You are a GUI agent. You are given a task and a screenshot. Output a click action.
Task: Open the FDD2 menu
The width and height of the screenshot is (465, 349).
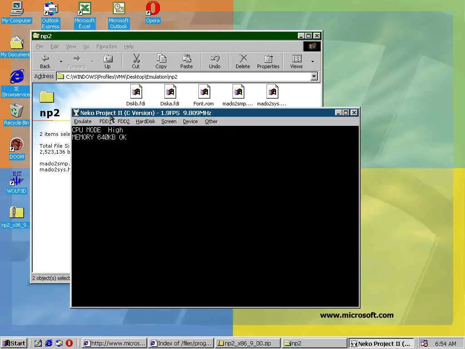pyautogui.click(x=124, y=121)
